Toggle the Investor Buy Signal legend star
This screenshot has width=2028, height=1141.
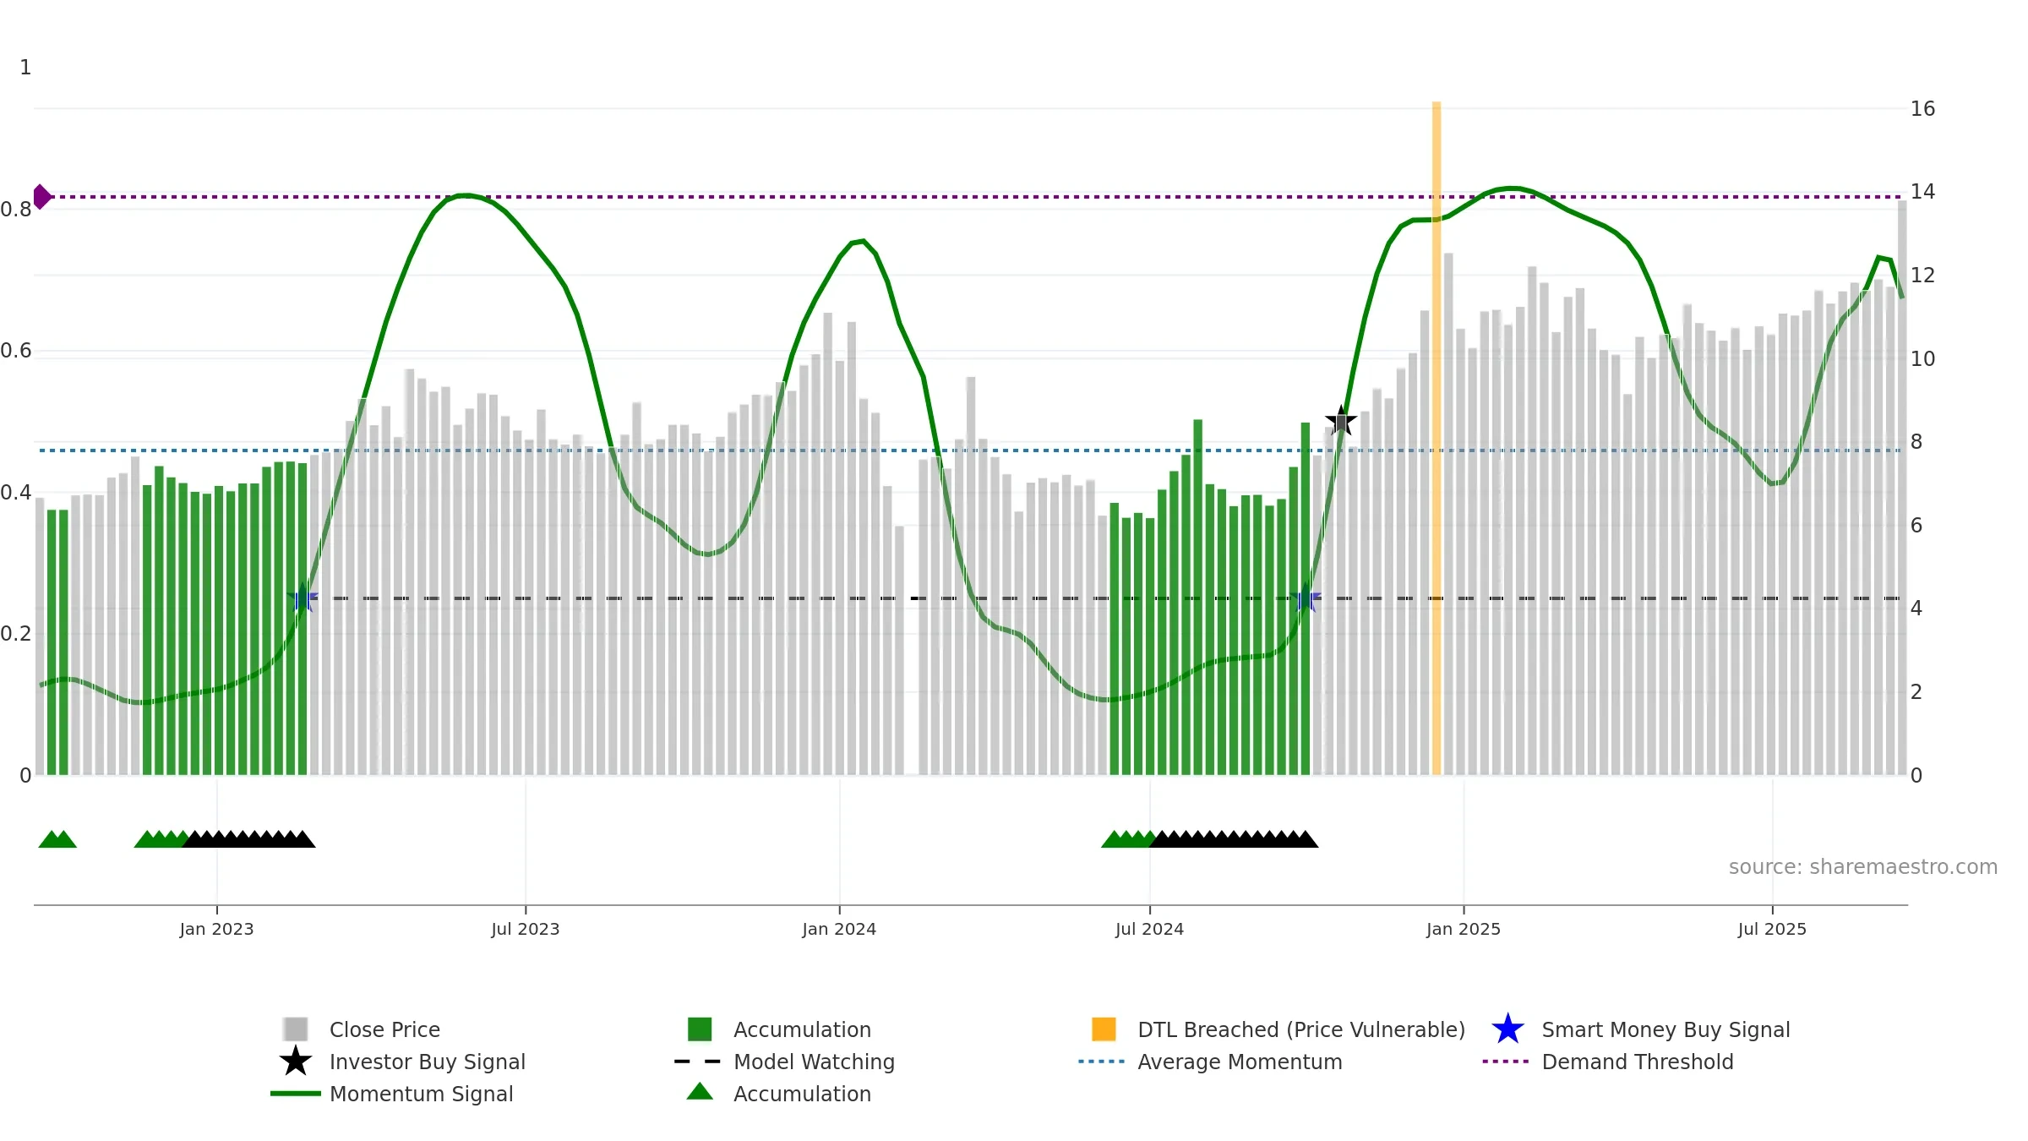(296, 1061)
